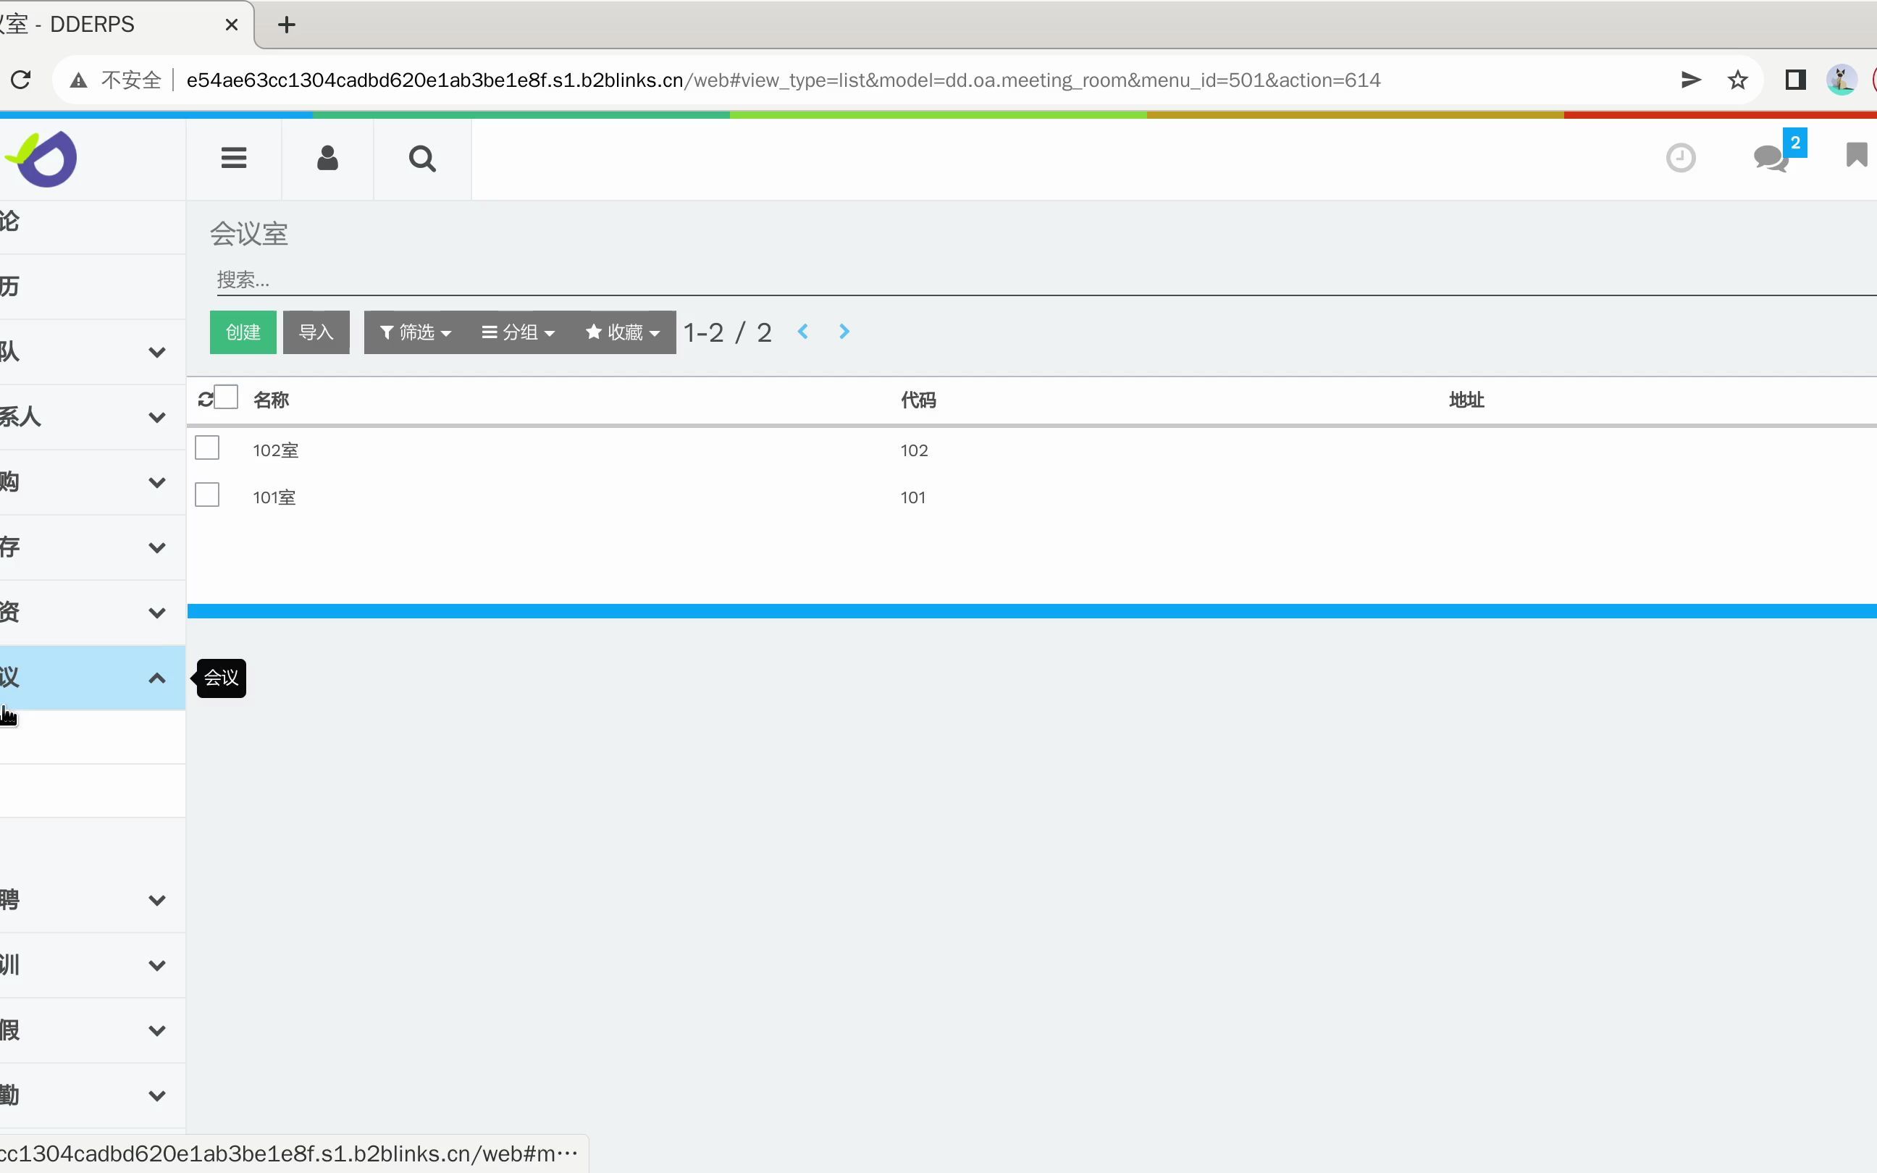Screen dimensions: 1877x1173
Task: Click the hamburger menu icon
Action: click(233, 159)
